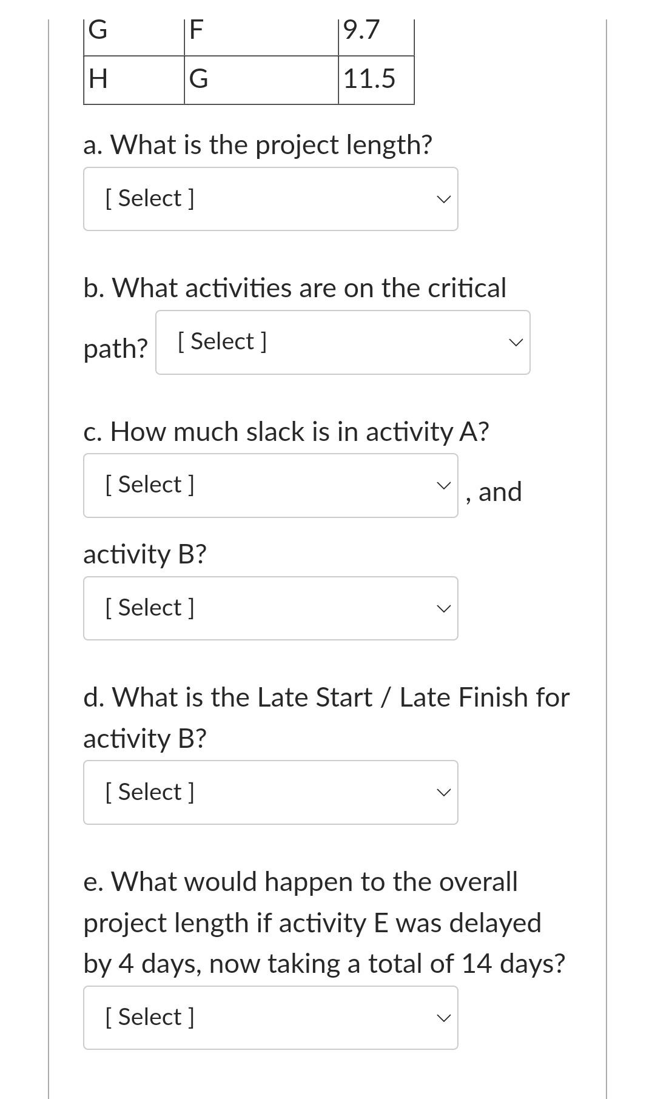
Task: Click the [ Select ] placeholder text for question b
Action: (221, 341)
